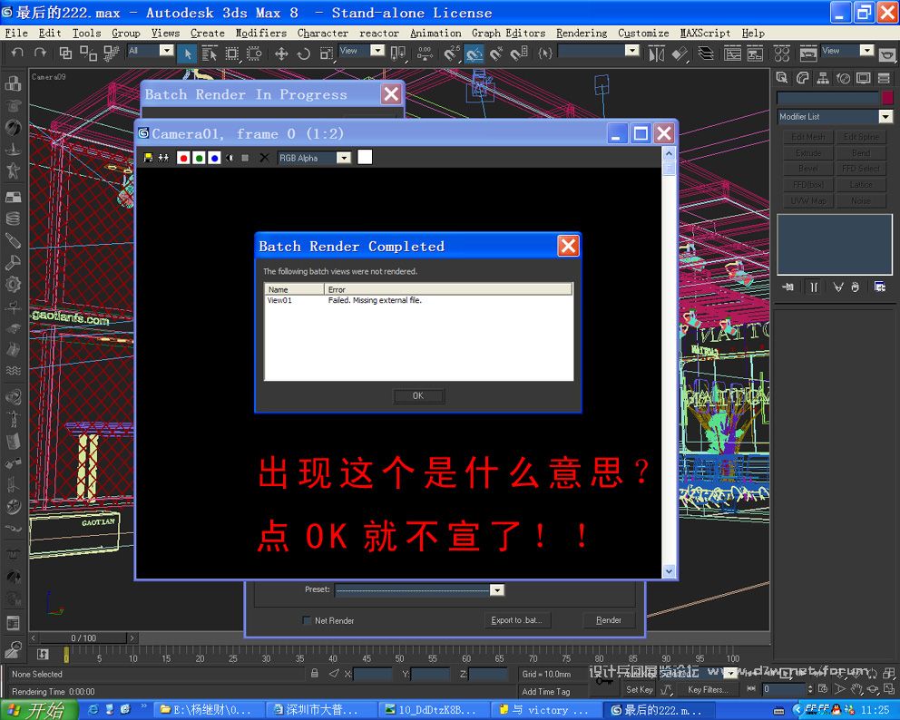900x720 pixels.
Task: Open the Material Editor icon
Action: click(782, 54)
